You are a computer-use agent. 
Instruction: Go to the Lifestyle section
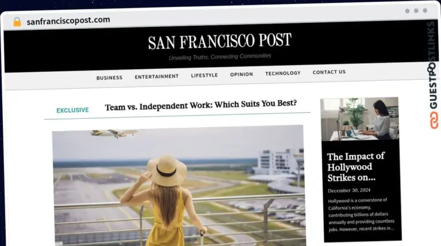tap(204, 75)
